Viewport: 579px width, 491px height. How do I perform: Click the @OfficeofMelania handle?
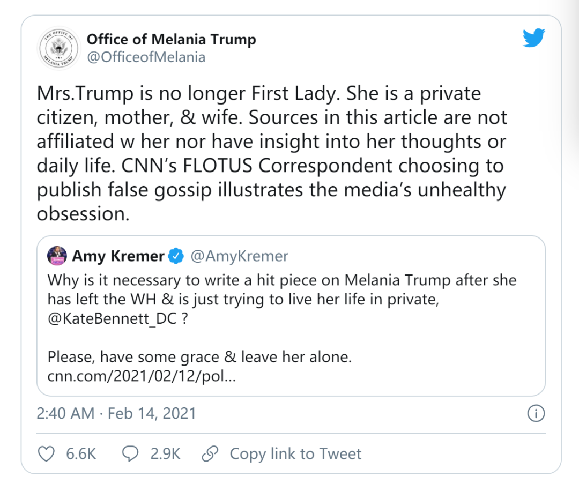point(146,57)
